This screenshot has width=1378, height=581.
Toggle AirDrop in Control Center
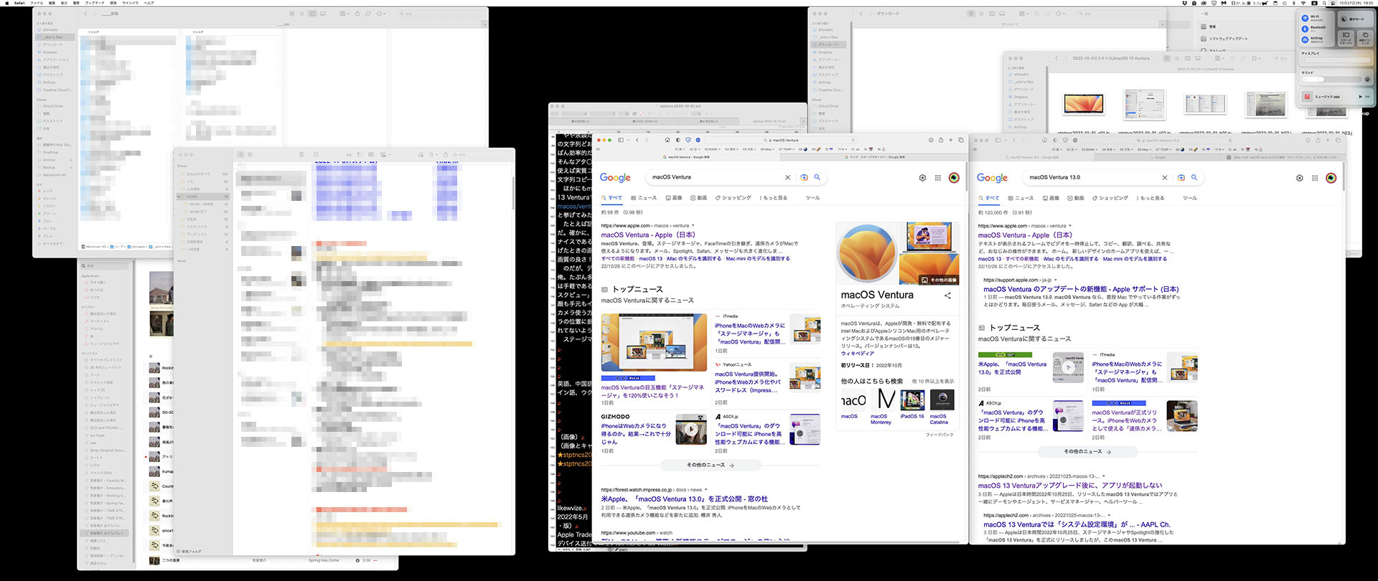(x=1305, y=39)
